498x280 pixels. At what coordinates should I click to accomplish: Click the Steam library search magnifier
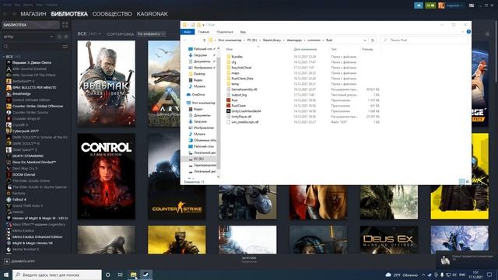pos(6,47)
